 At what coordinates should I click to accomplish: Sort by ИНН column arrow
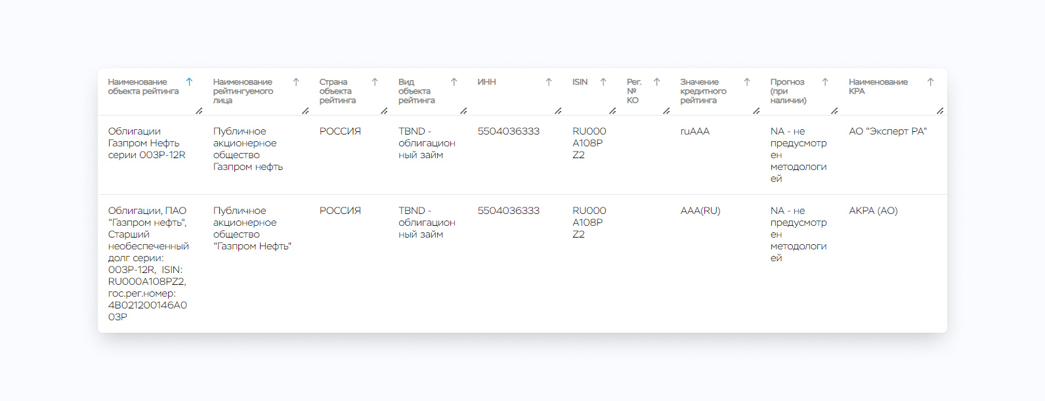coord(549,82)
